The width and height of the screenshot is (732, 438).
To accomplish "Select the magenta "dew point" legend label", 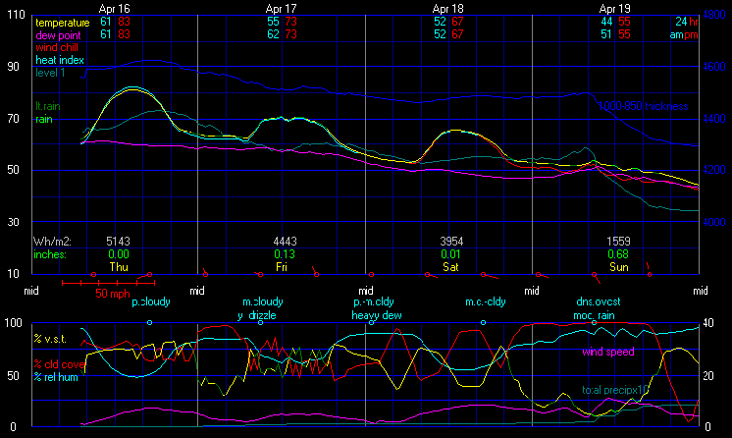I will coord(58,35).
